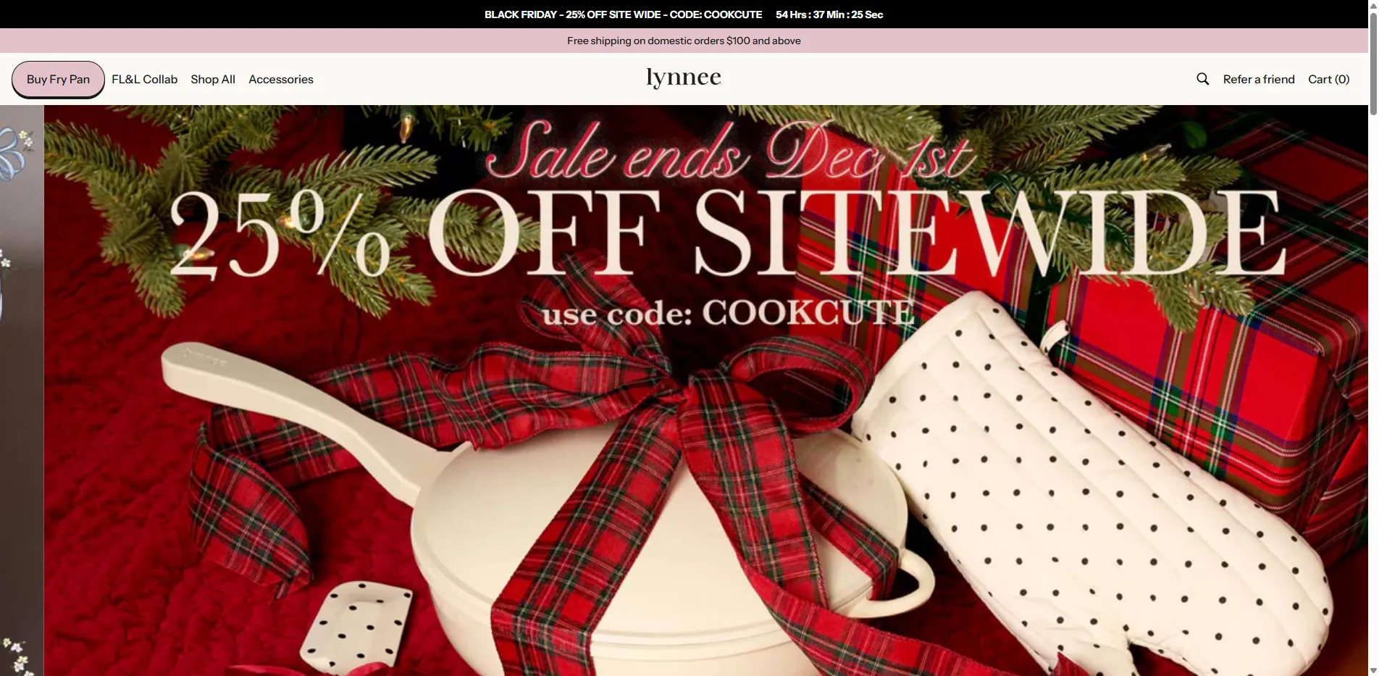Click the Buy Fry Pan button
Viewport: 1379px width, 676px height.
pos(58,80)
